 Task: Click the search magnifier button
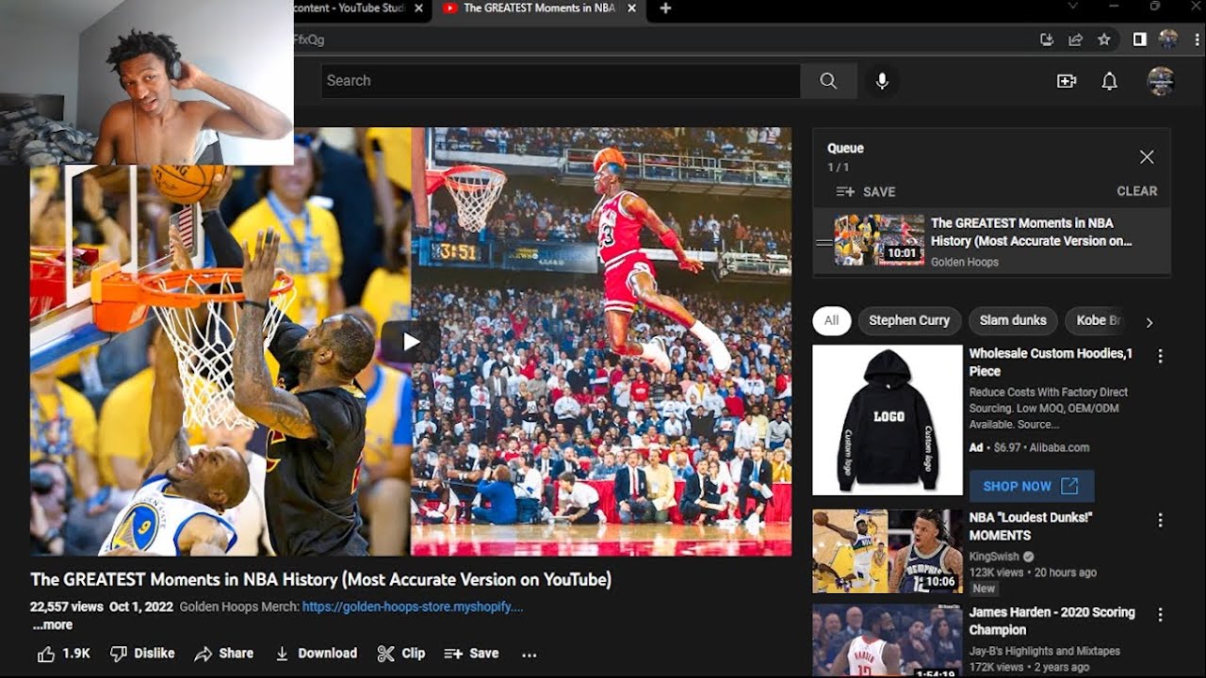[x=828, y=81]
